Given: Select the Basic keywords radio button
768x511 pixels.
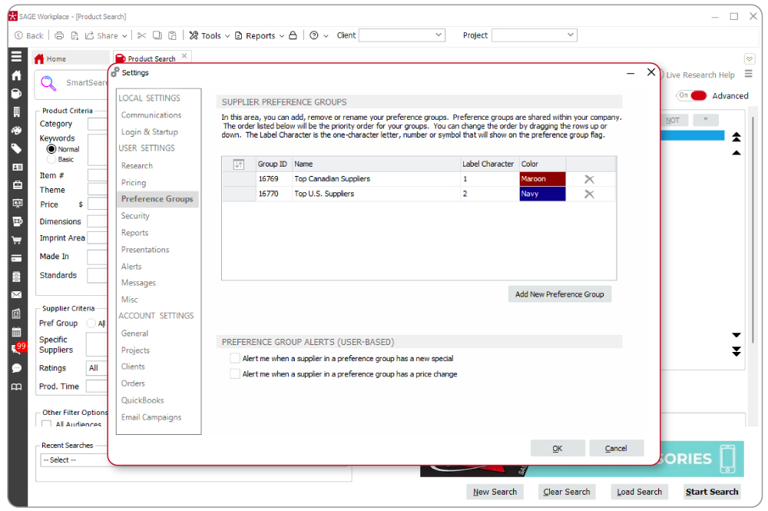Looking at the screenshot, I should (51, 160).
